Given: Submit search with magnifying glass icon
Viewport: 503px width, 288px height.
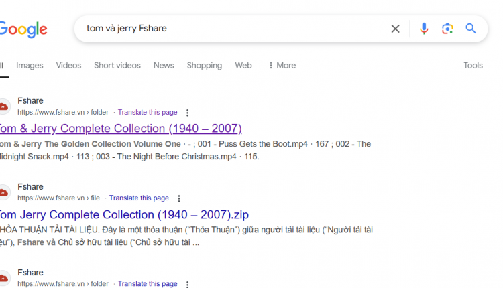Looking at the screenshot, I should point(471,29).
